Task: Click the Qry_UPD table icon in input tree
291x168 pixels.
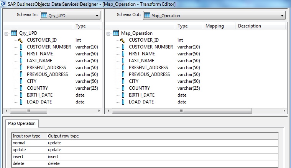Action: [14, 33]
